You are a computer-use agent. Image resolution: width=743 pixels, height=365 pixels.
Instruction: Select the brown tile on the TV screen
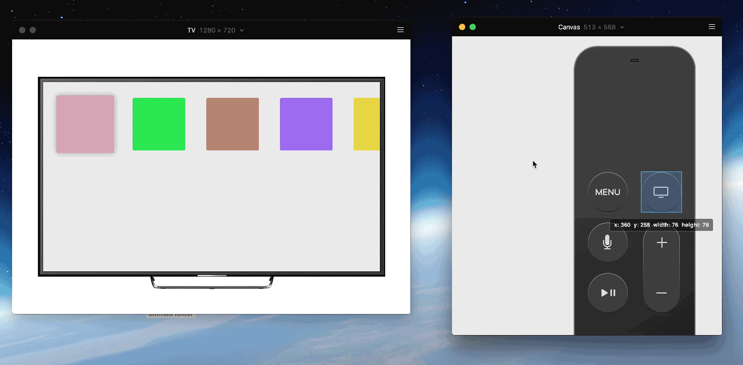[x=233, y=124]
